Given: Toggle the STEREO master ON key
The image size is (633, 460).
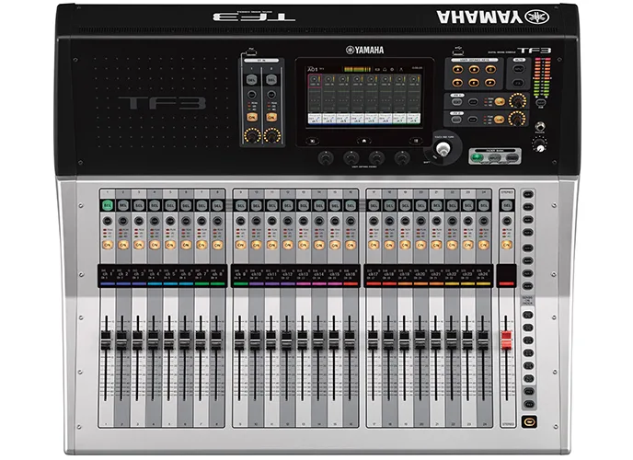Looking at the screenshot, I should pyautogui.click(x=507, y=245).
